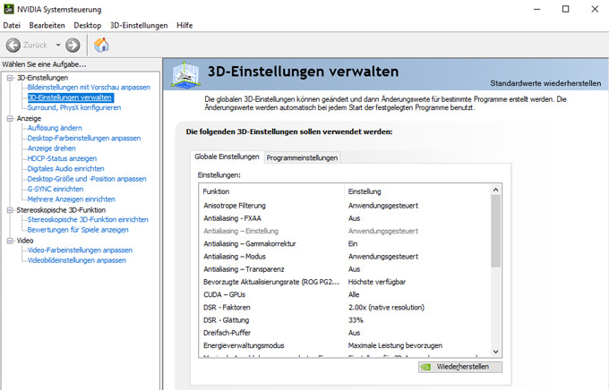Image resolution: width=609 pixels, height=390 pixels.
Task: Click the '2.00x (native resolution)' value
Action: click(x=386, y=308)
